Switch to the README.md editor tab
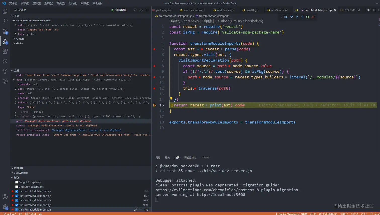The image size is (380, 215). click(352, 10)
